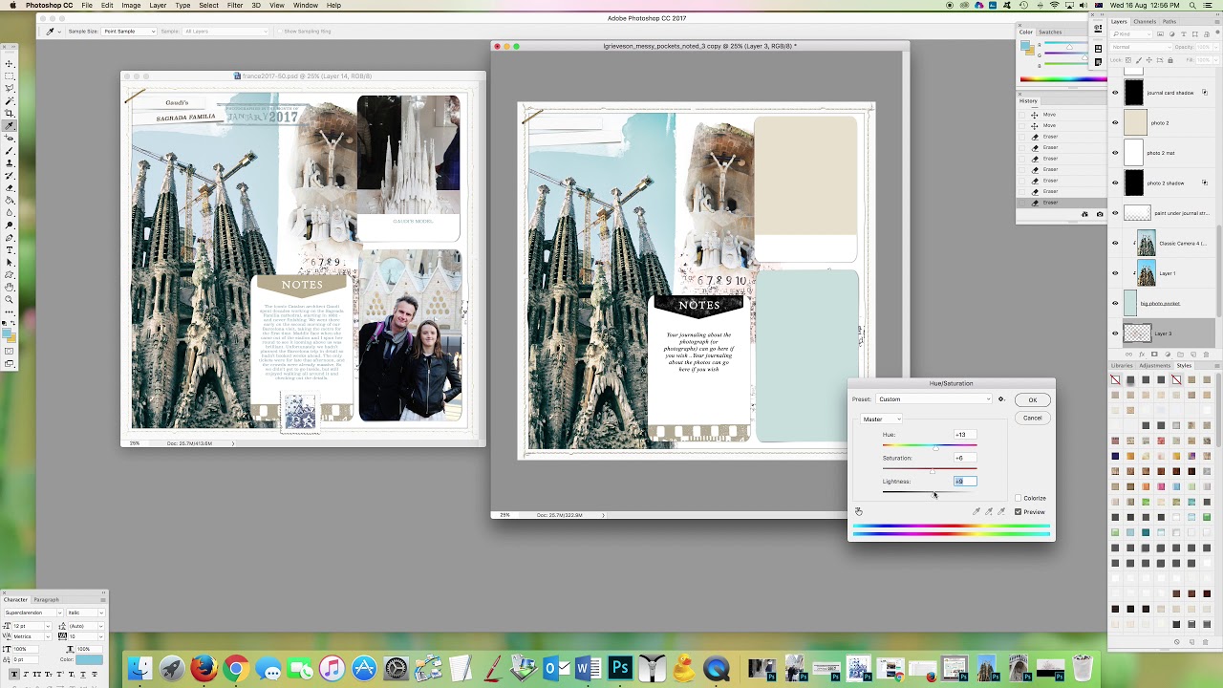Open the Sample Size dropdown
Image resolution: width=1223 pixels, height=688 pixels.
[129, 32]
